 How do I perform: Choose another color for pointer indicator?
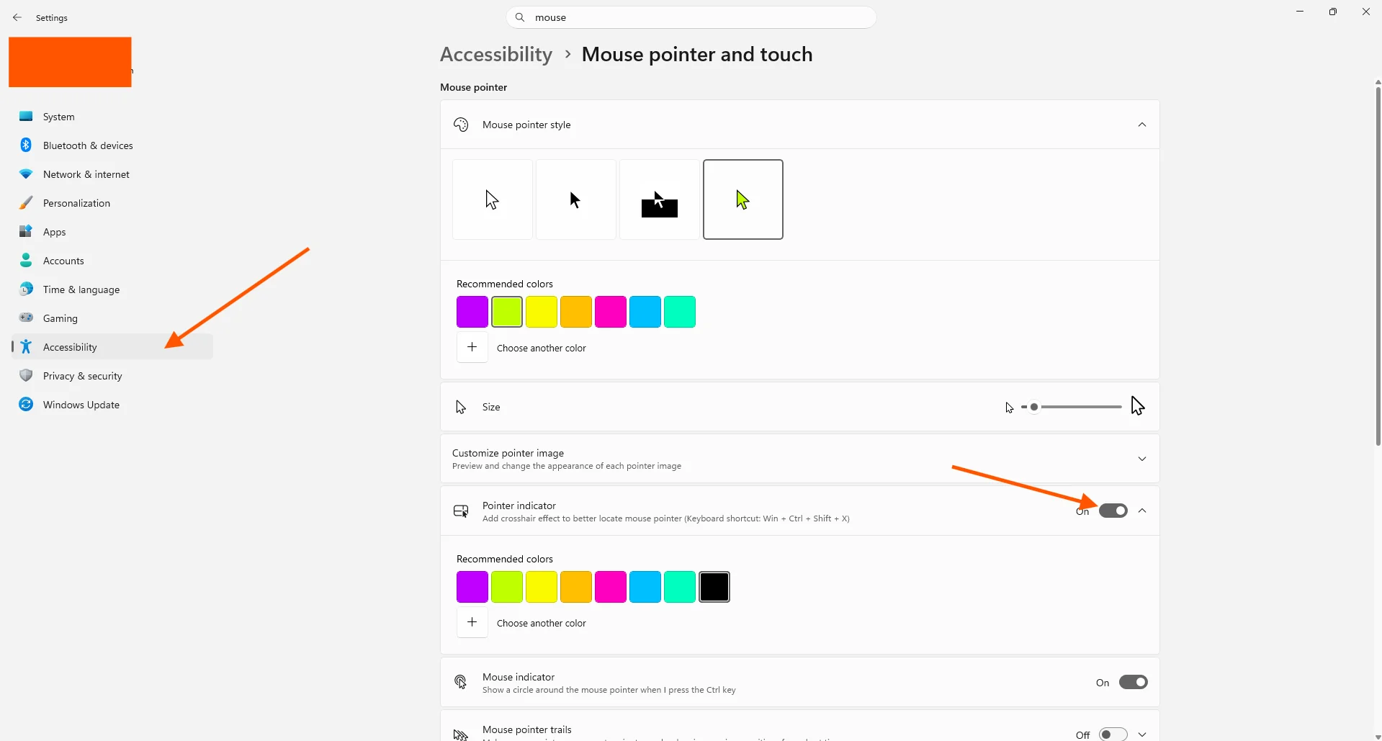coord(472,622)
